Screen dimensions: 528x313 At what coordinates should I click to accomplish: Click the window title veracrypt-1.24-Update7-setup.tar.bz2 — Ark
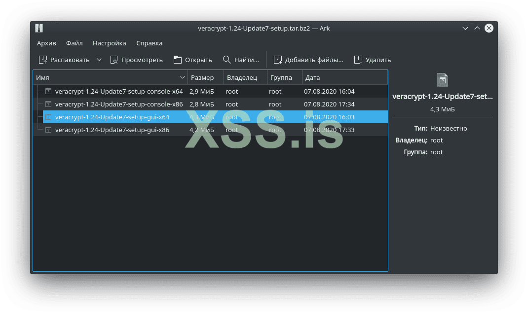264,28
